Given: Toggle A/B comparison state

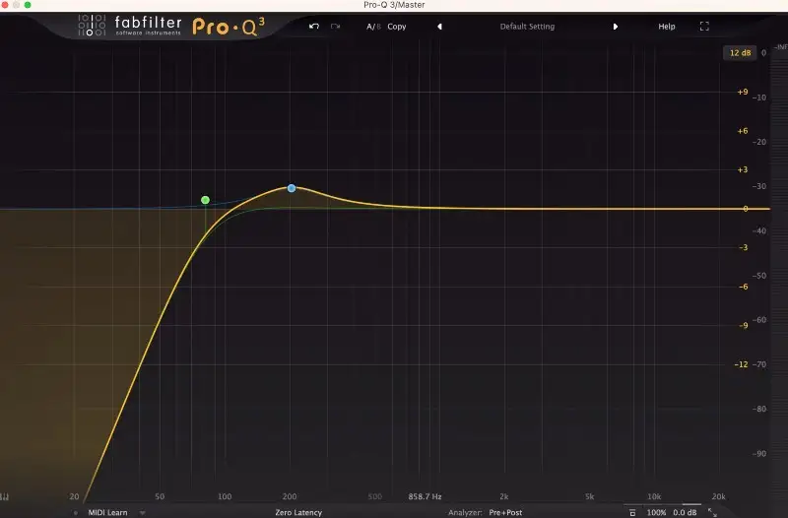Looking at the screenshot, I should pos(373,27).
